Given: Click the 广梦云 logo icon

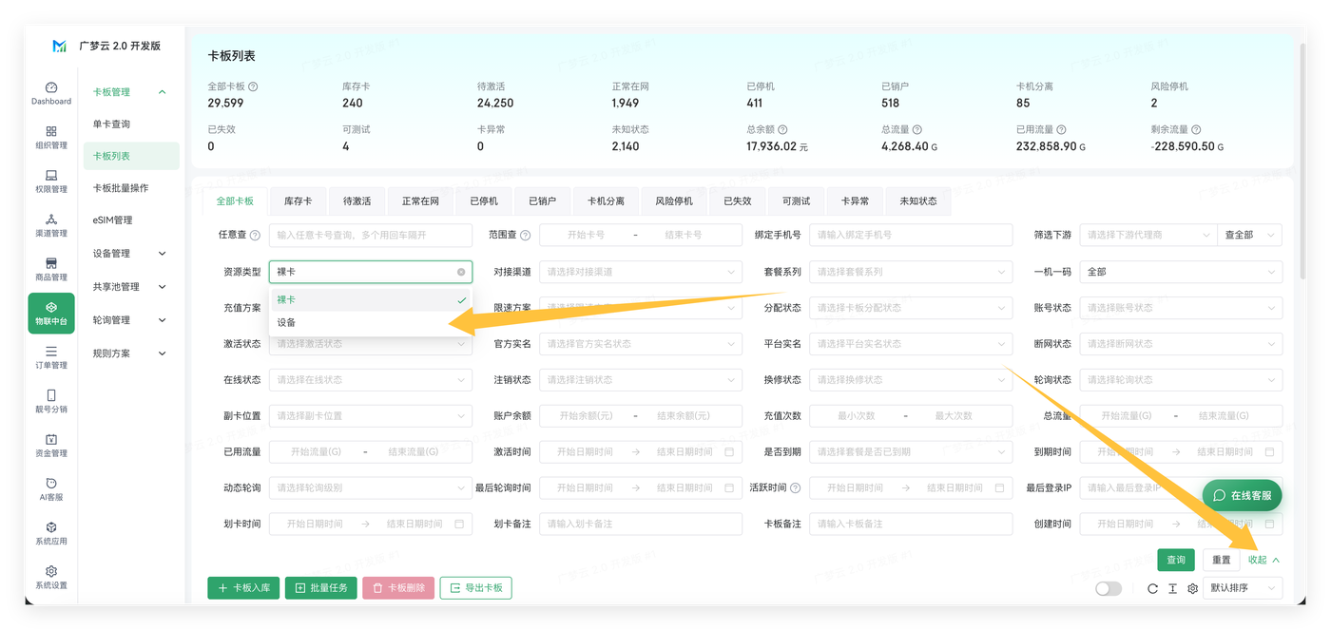Looking at the screenshot, I should 59,46.
